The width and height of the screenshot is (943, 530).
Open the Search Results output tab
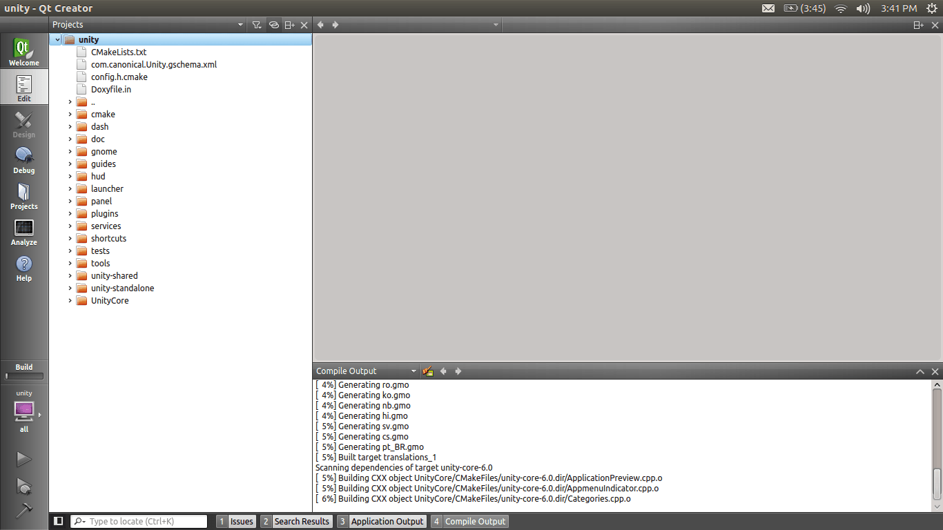(296, 521)
